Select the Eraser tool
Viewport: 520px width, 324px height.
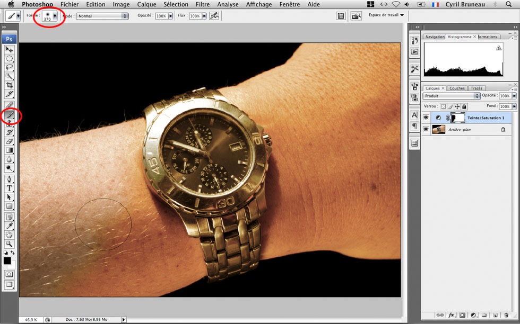tap(10, 141)
